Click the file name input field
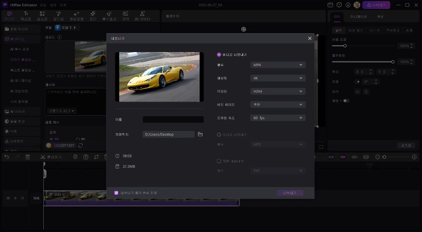 [173, 120]
